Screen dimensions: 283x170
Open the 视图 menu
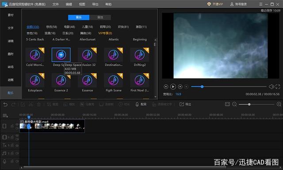click(82, 4)
